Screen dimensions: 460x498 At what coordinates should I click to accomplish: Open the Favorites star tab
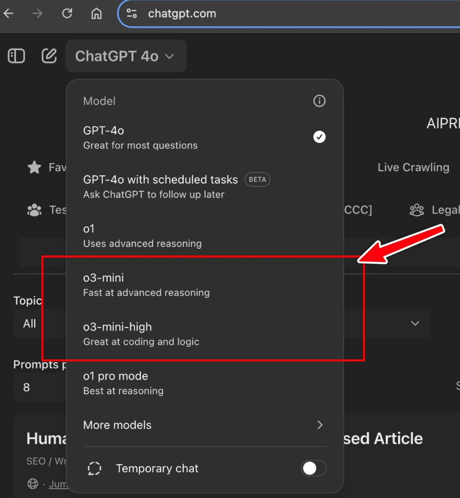(47, 167)
